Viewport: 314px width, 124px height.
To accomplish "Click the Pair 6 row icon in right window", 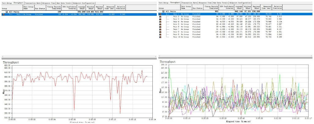I will 160,27.
